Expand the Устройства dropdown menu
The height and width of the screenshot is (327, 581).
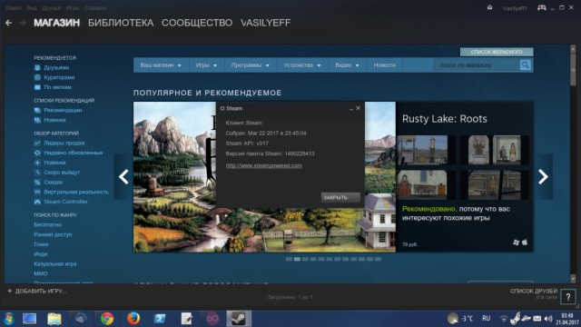(302, 65)
